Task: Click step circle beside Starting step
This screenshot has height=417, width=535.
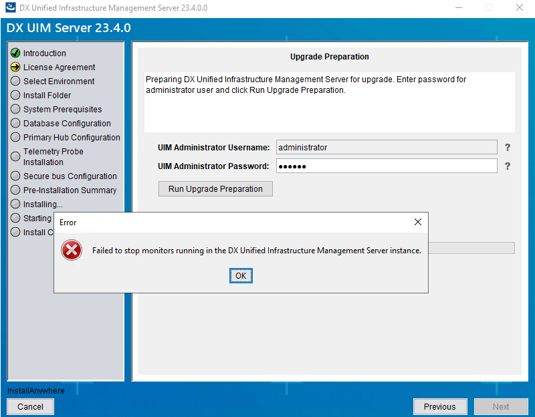Action: click(x=15, y=218)
